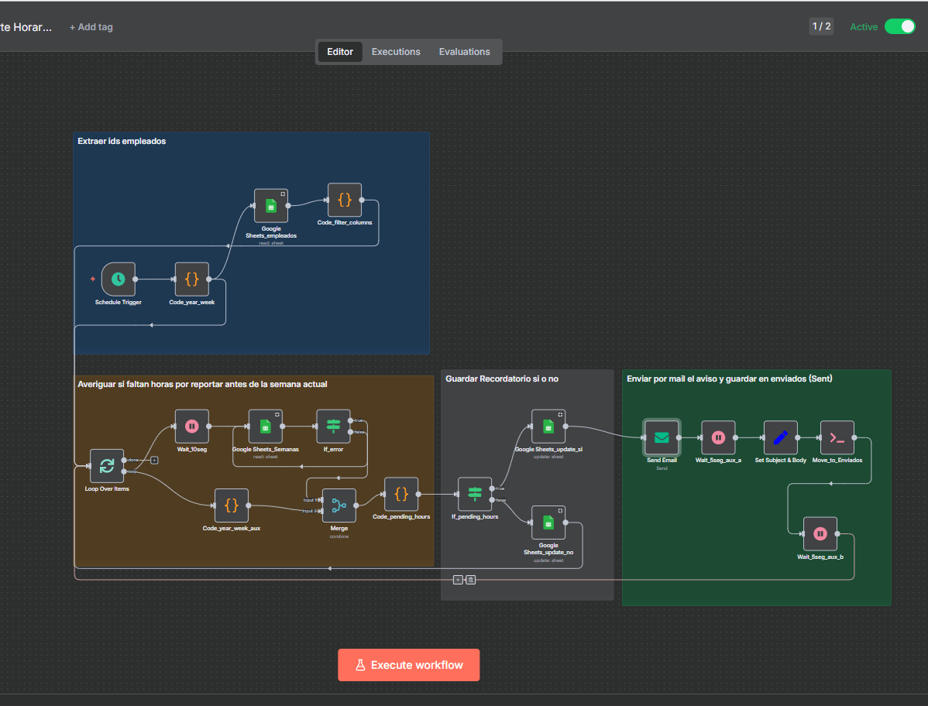Open the Code_year_week node

click(x=192, y=279)
